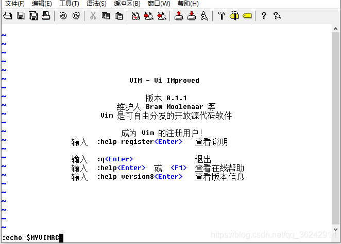Click the Find Next icon
This screenshot has height=244, width=341.
pos(149,16)
